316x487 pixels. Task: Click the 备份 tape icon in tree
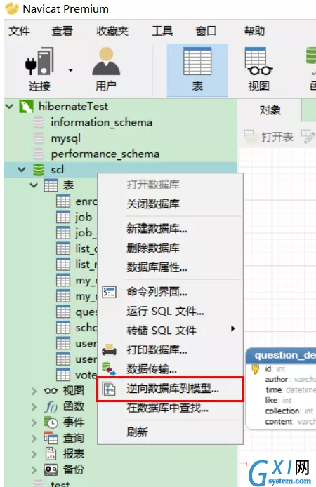point(51,469)
